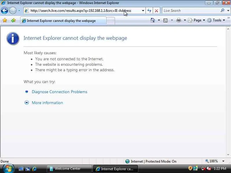Open the recent pages dropdown arrow
This screenshot has width=231, height=173.
pos(19,11)
